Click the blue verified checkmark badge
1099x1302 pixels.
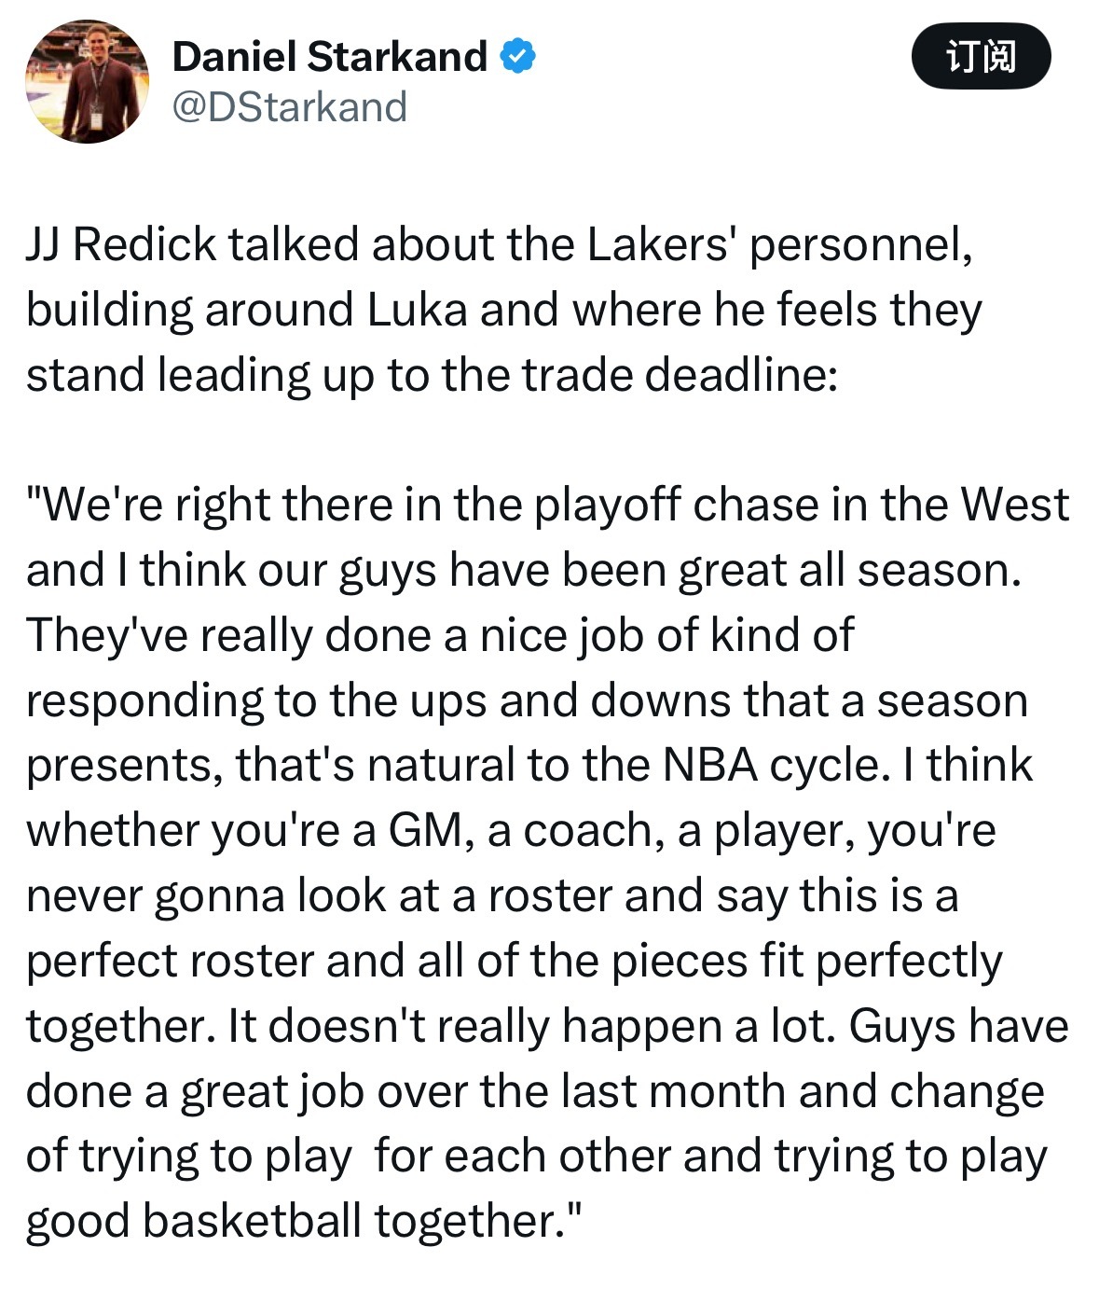(x=518, y=57)
